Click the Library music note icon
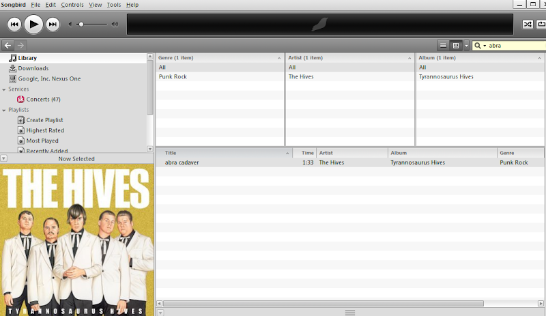The width and height of the screenshot is (546, 316). tap(13, 58)
